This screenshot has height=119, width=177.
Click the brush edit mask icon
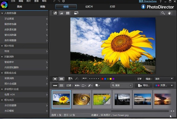coord(77,79)
